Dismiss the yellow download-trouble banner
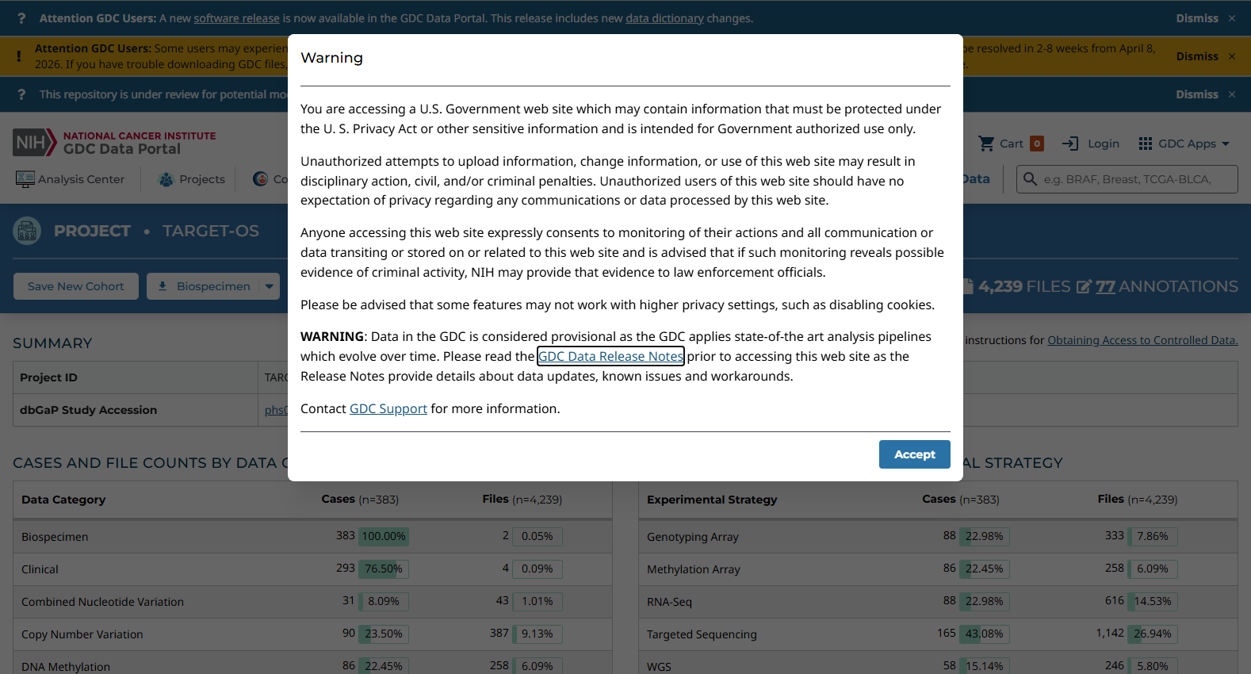The image size is (1251, 674). click(x=1206, y=56)
